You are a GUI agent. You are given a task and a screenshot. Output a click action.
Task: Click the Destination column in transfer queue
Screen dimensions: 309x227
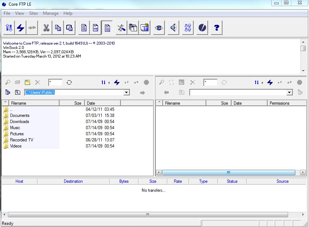pyautogui.click(x=73, y=181)
